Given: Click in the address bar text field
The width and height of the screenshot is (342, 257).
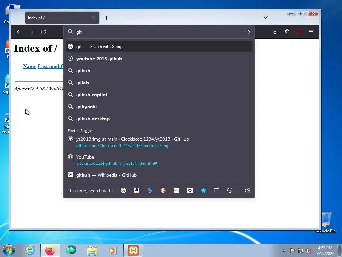Looking at the screenshot, I should pyautogui.click(x=159, y=32).
